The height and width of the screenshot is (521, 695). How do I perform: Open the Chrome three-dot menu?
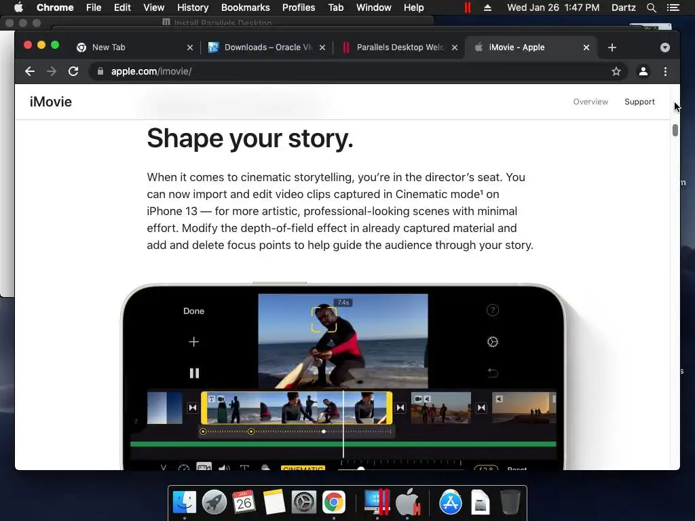665,71
